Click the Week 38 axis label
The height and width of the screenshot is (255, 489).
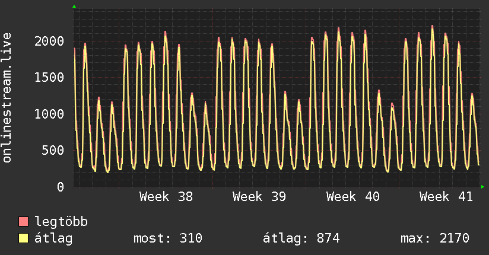pos(166,197)
